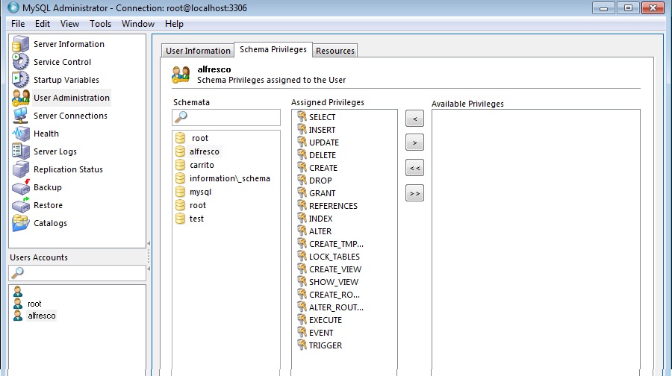
Task: Open the Server Connections icon
Action: (20, 116)
